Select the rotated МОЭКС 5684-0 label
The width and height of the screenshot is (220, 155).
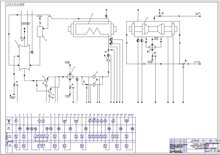pos(7,139)
